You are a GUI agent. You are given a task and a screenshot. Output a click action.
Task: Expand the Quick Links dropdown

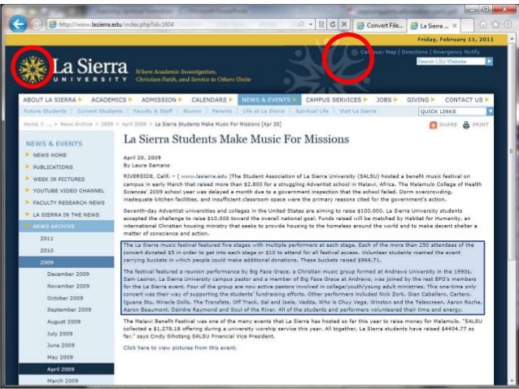(x=456, y=111)
